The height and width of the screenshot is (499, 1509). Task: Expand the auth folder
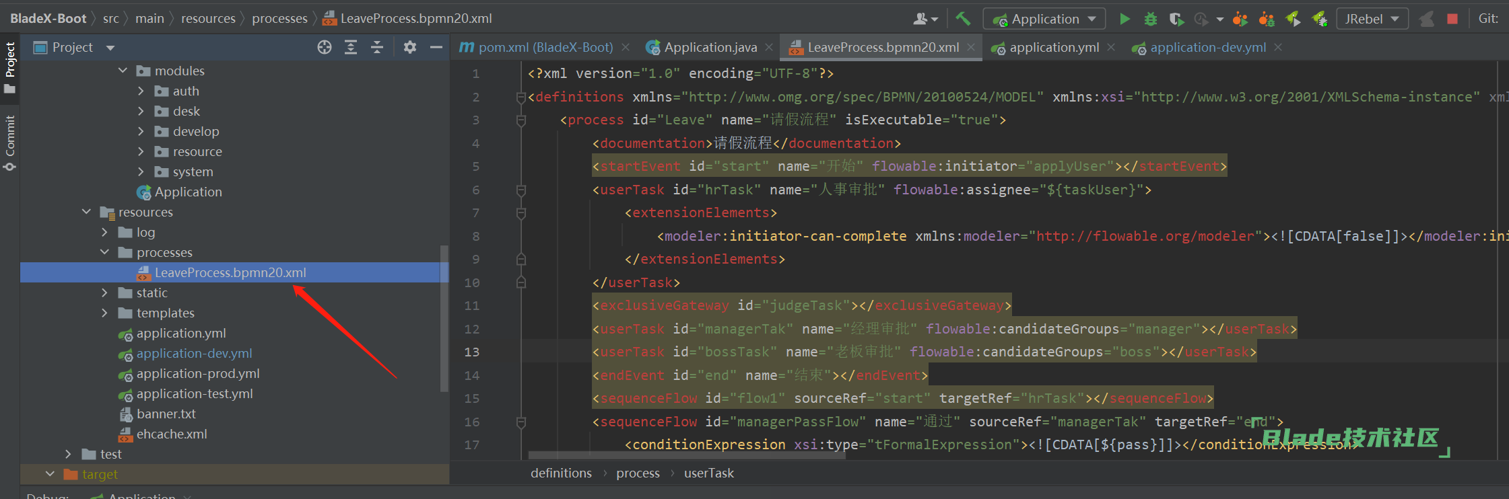pyautogui.click(x=141, y=91)
